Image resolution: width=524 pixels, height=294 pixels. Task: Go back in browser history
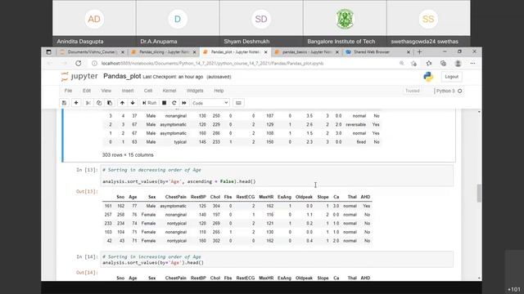[x=50, y=64]
